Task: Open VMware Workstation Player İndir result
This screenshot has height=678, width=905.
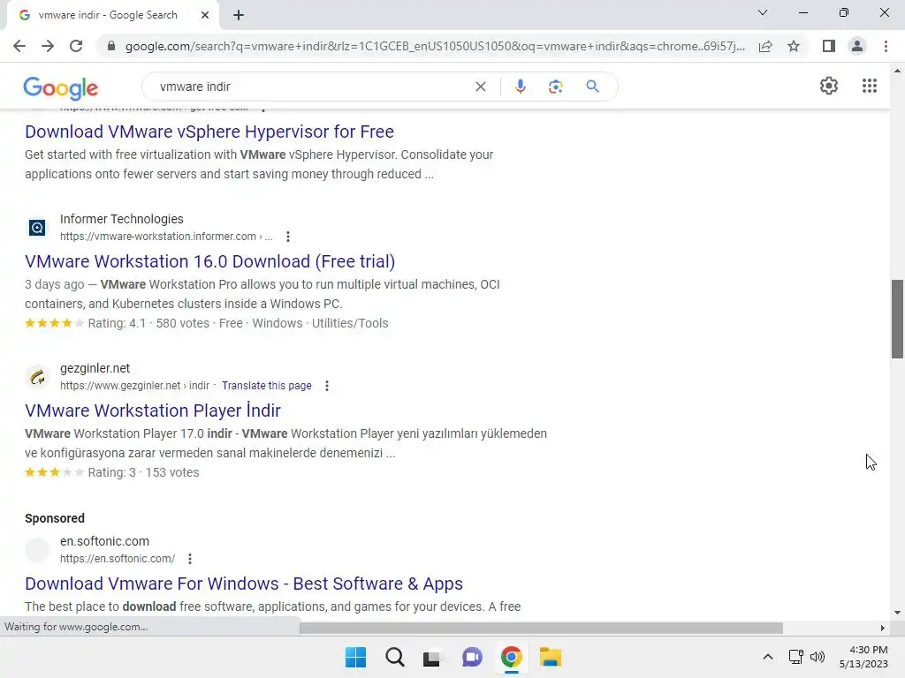Action: [153, 411]
